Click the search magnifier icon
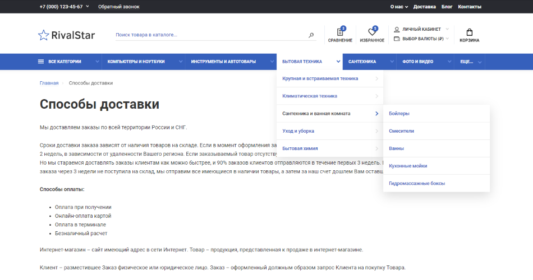The image size is (533, 280). tap(311, 35)
